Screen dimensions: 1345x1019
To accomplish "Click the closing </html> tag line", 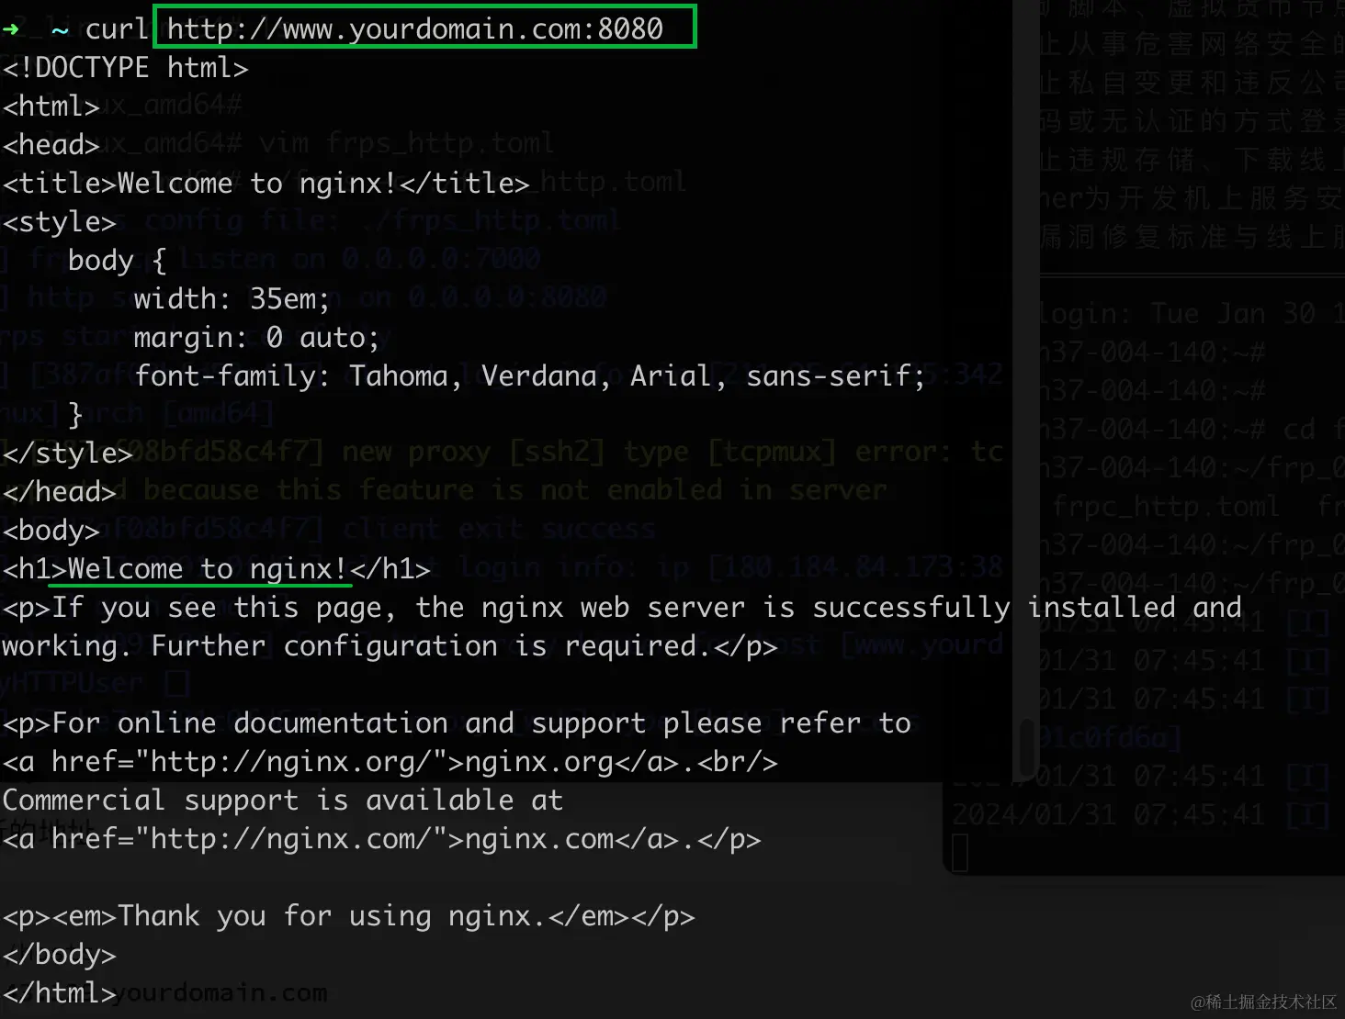I will [59, 993].
